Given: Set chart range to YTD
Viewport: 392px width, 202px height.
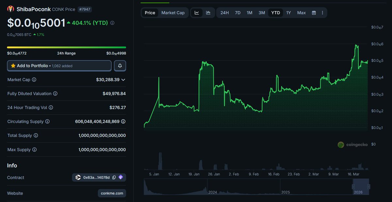Looking at the screenshot, I should click(276, 13).
